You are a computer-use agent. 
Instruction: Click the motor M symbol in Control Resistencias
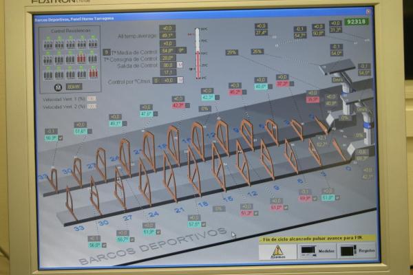click(58, 87)
